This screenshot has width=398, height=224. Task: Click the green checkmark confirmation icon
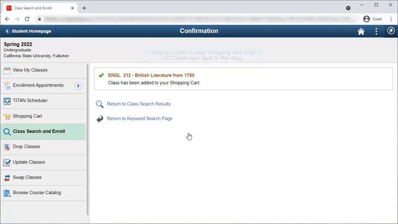(101, 75)
